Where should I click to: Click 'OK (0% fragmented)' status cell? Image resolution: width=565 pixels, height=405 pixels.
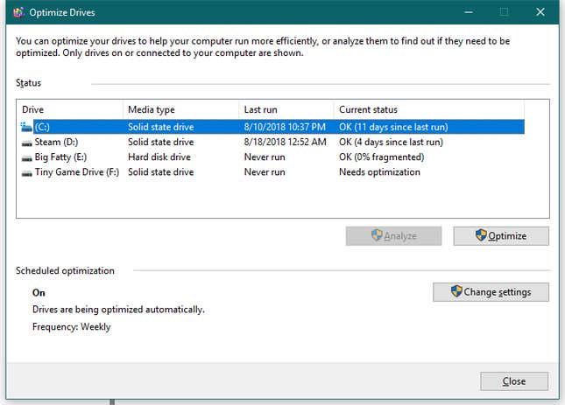click(382, 157)
